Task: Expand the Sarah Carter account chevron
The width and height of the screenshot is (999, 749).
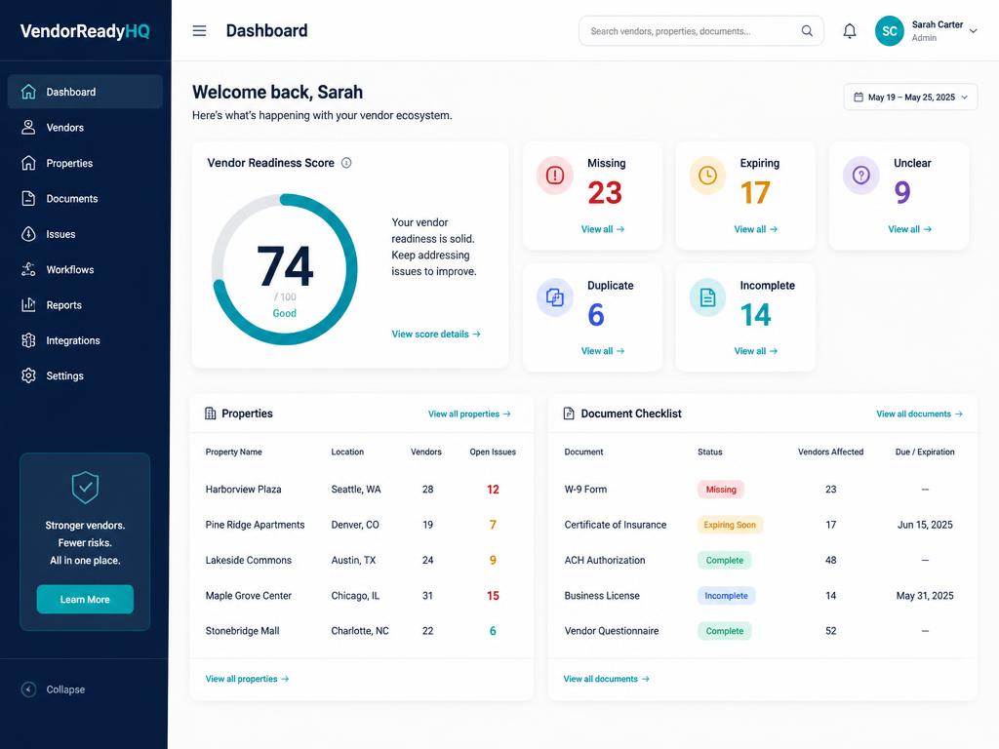Action: tap(973, 30)
